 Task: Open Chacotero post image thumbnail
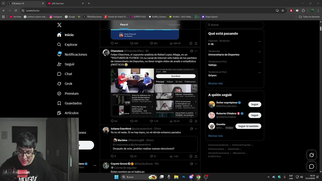point(132,80)
